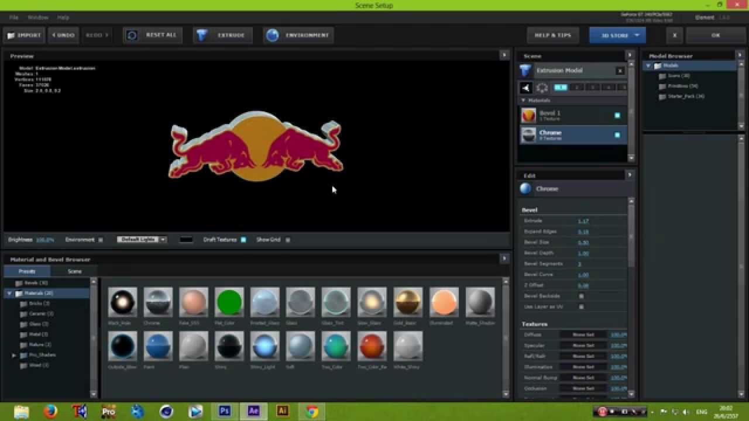The width and height of the screenshot is (749, 421).
Task: Click the Undo button
Action: pos(63,35)
